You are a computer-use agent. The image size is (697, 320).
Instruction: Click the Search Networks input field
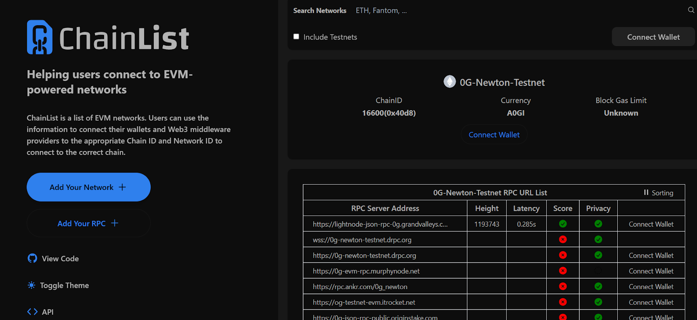tap(518, 10)
